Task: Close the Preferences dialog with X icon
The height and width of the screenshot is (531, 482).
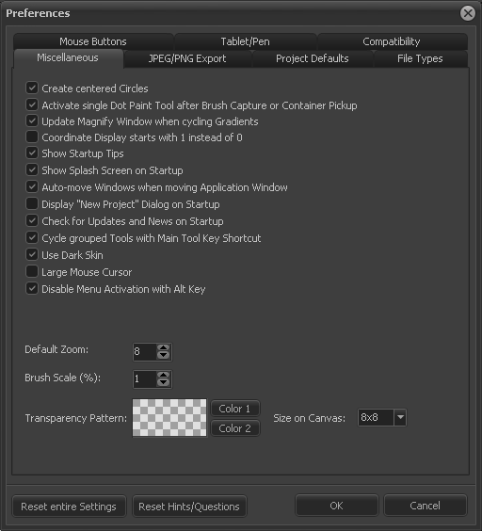Action: point(468,13)
